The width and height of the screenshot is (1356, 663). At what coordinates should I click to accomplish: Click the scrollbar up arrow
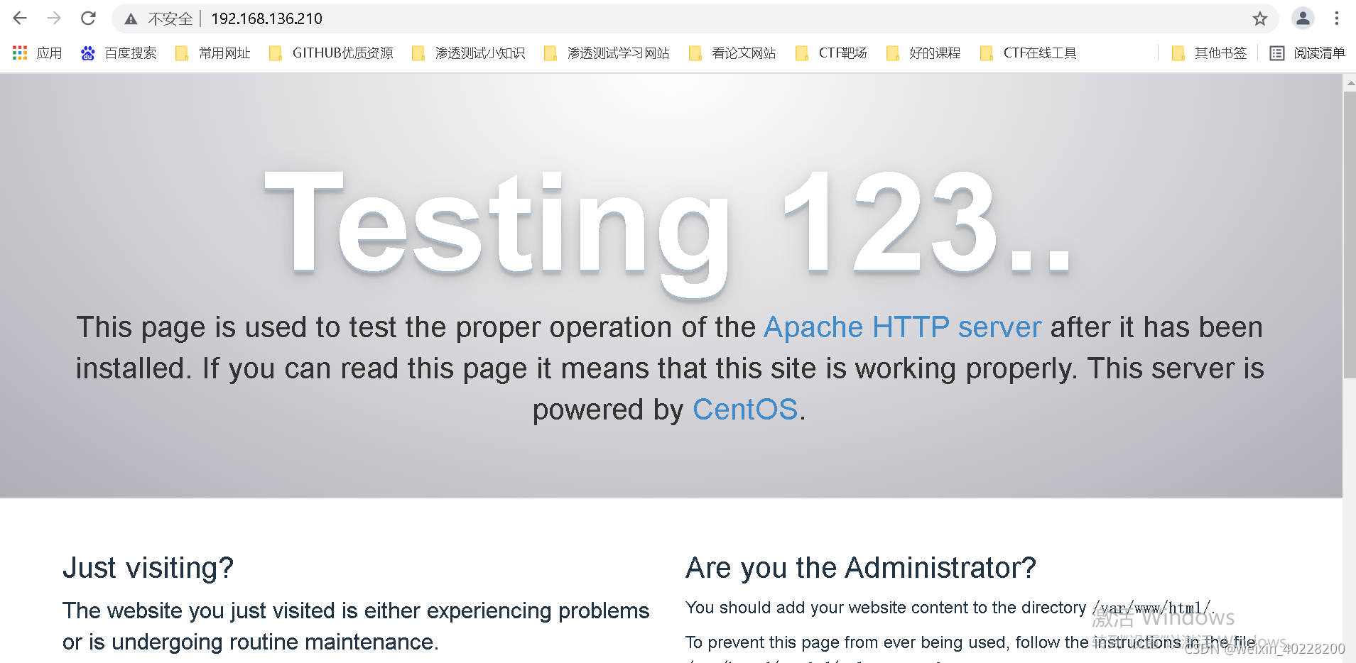1350,82
